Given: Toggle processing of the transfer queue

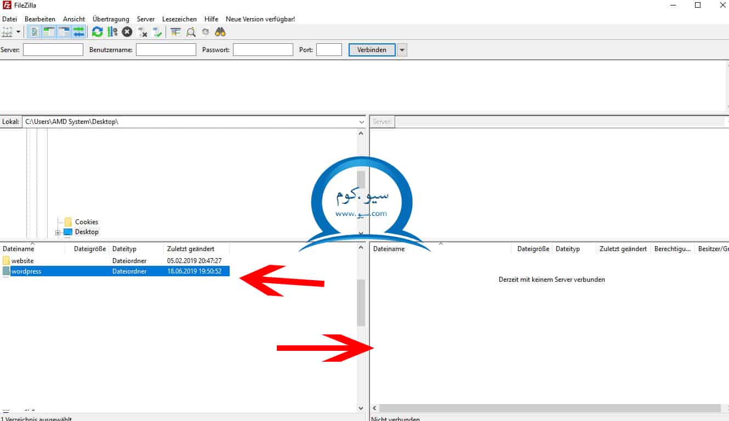Looking at the screenshot, I should tap(112, 32).
